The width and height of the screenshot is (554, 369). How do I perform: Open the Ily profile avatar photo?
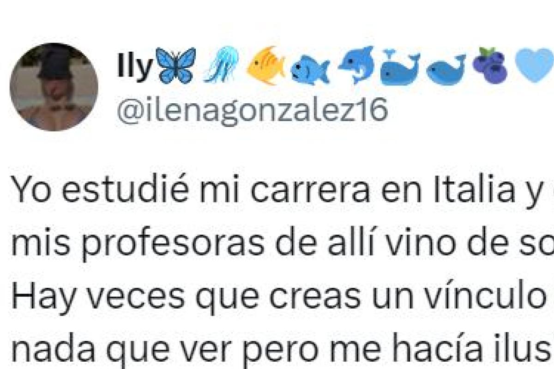(54, 87)
